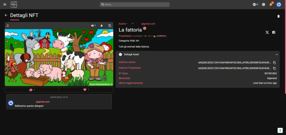Toggle the bell alert on the NFT card
The height and width of the screenshot is (135, 286).
tap(102, 26)
